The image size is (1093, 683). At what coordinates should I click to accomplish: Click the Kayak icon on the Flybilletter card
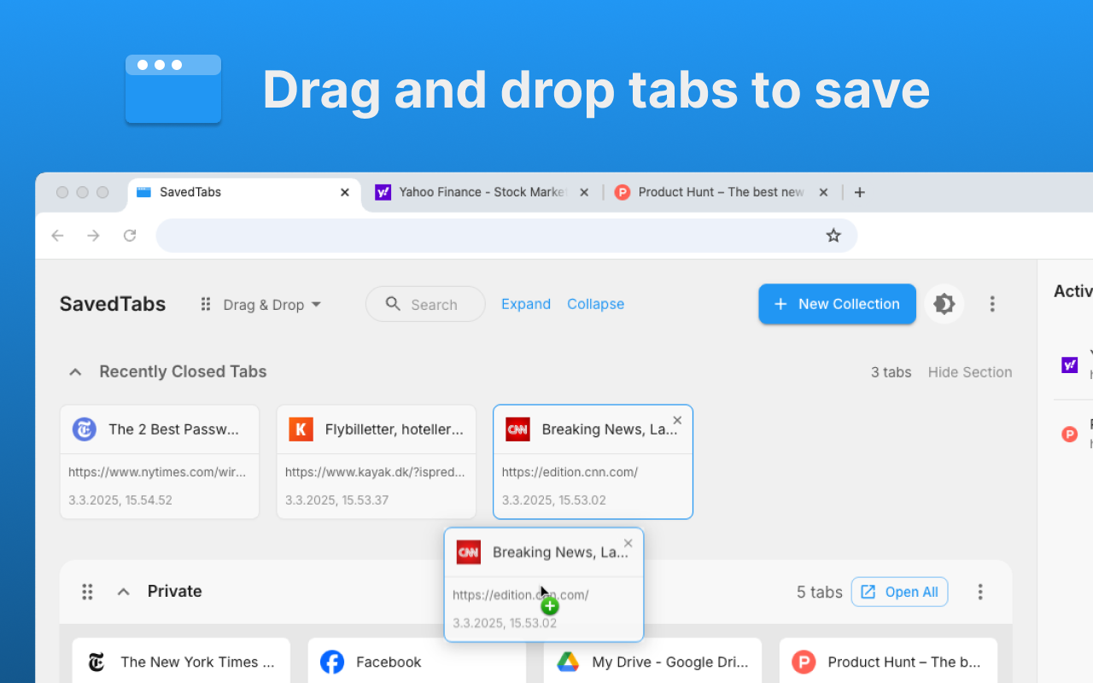[301, 429]
